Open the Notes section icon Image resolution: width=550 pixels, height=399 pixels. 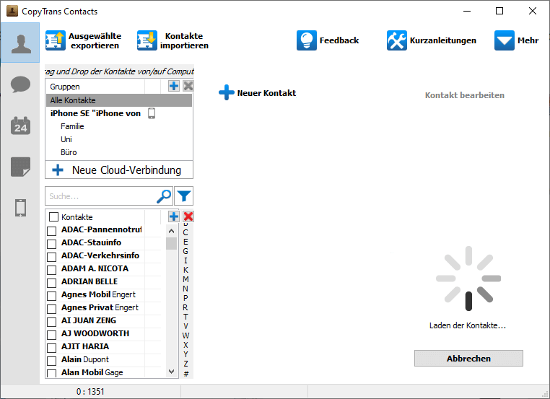point(20,167)
